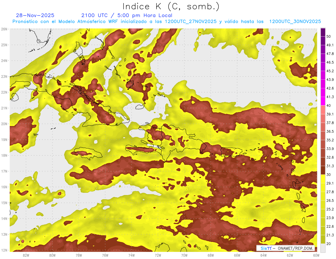Click the 24N latitude label
336x259 pixels.
[4, 60]
